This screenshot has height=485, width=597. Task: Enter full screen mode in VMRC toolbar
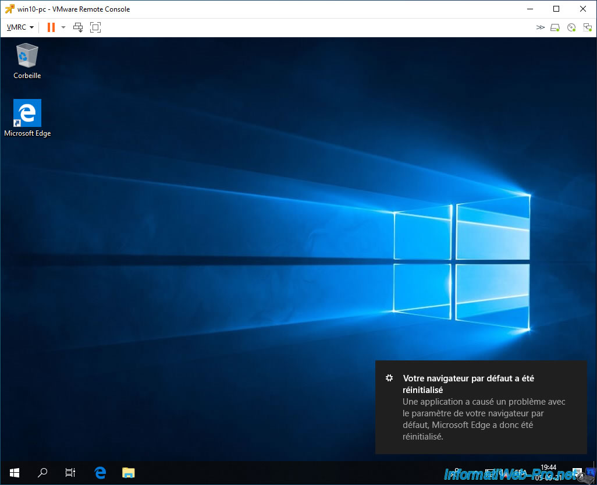coord(95,27)
